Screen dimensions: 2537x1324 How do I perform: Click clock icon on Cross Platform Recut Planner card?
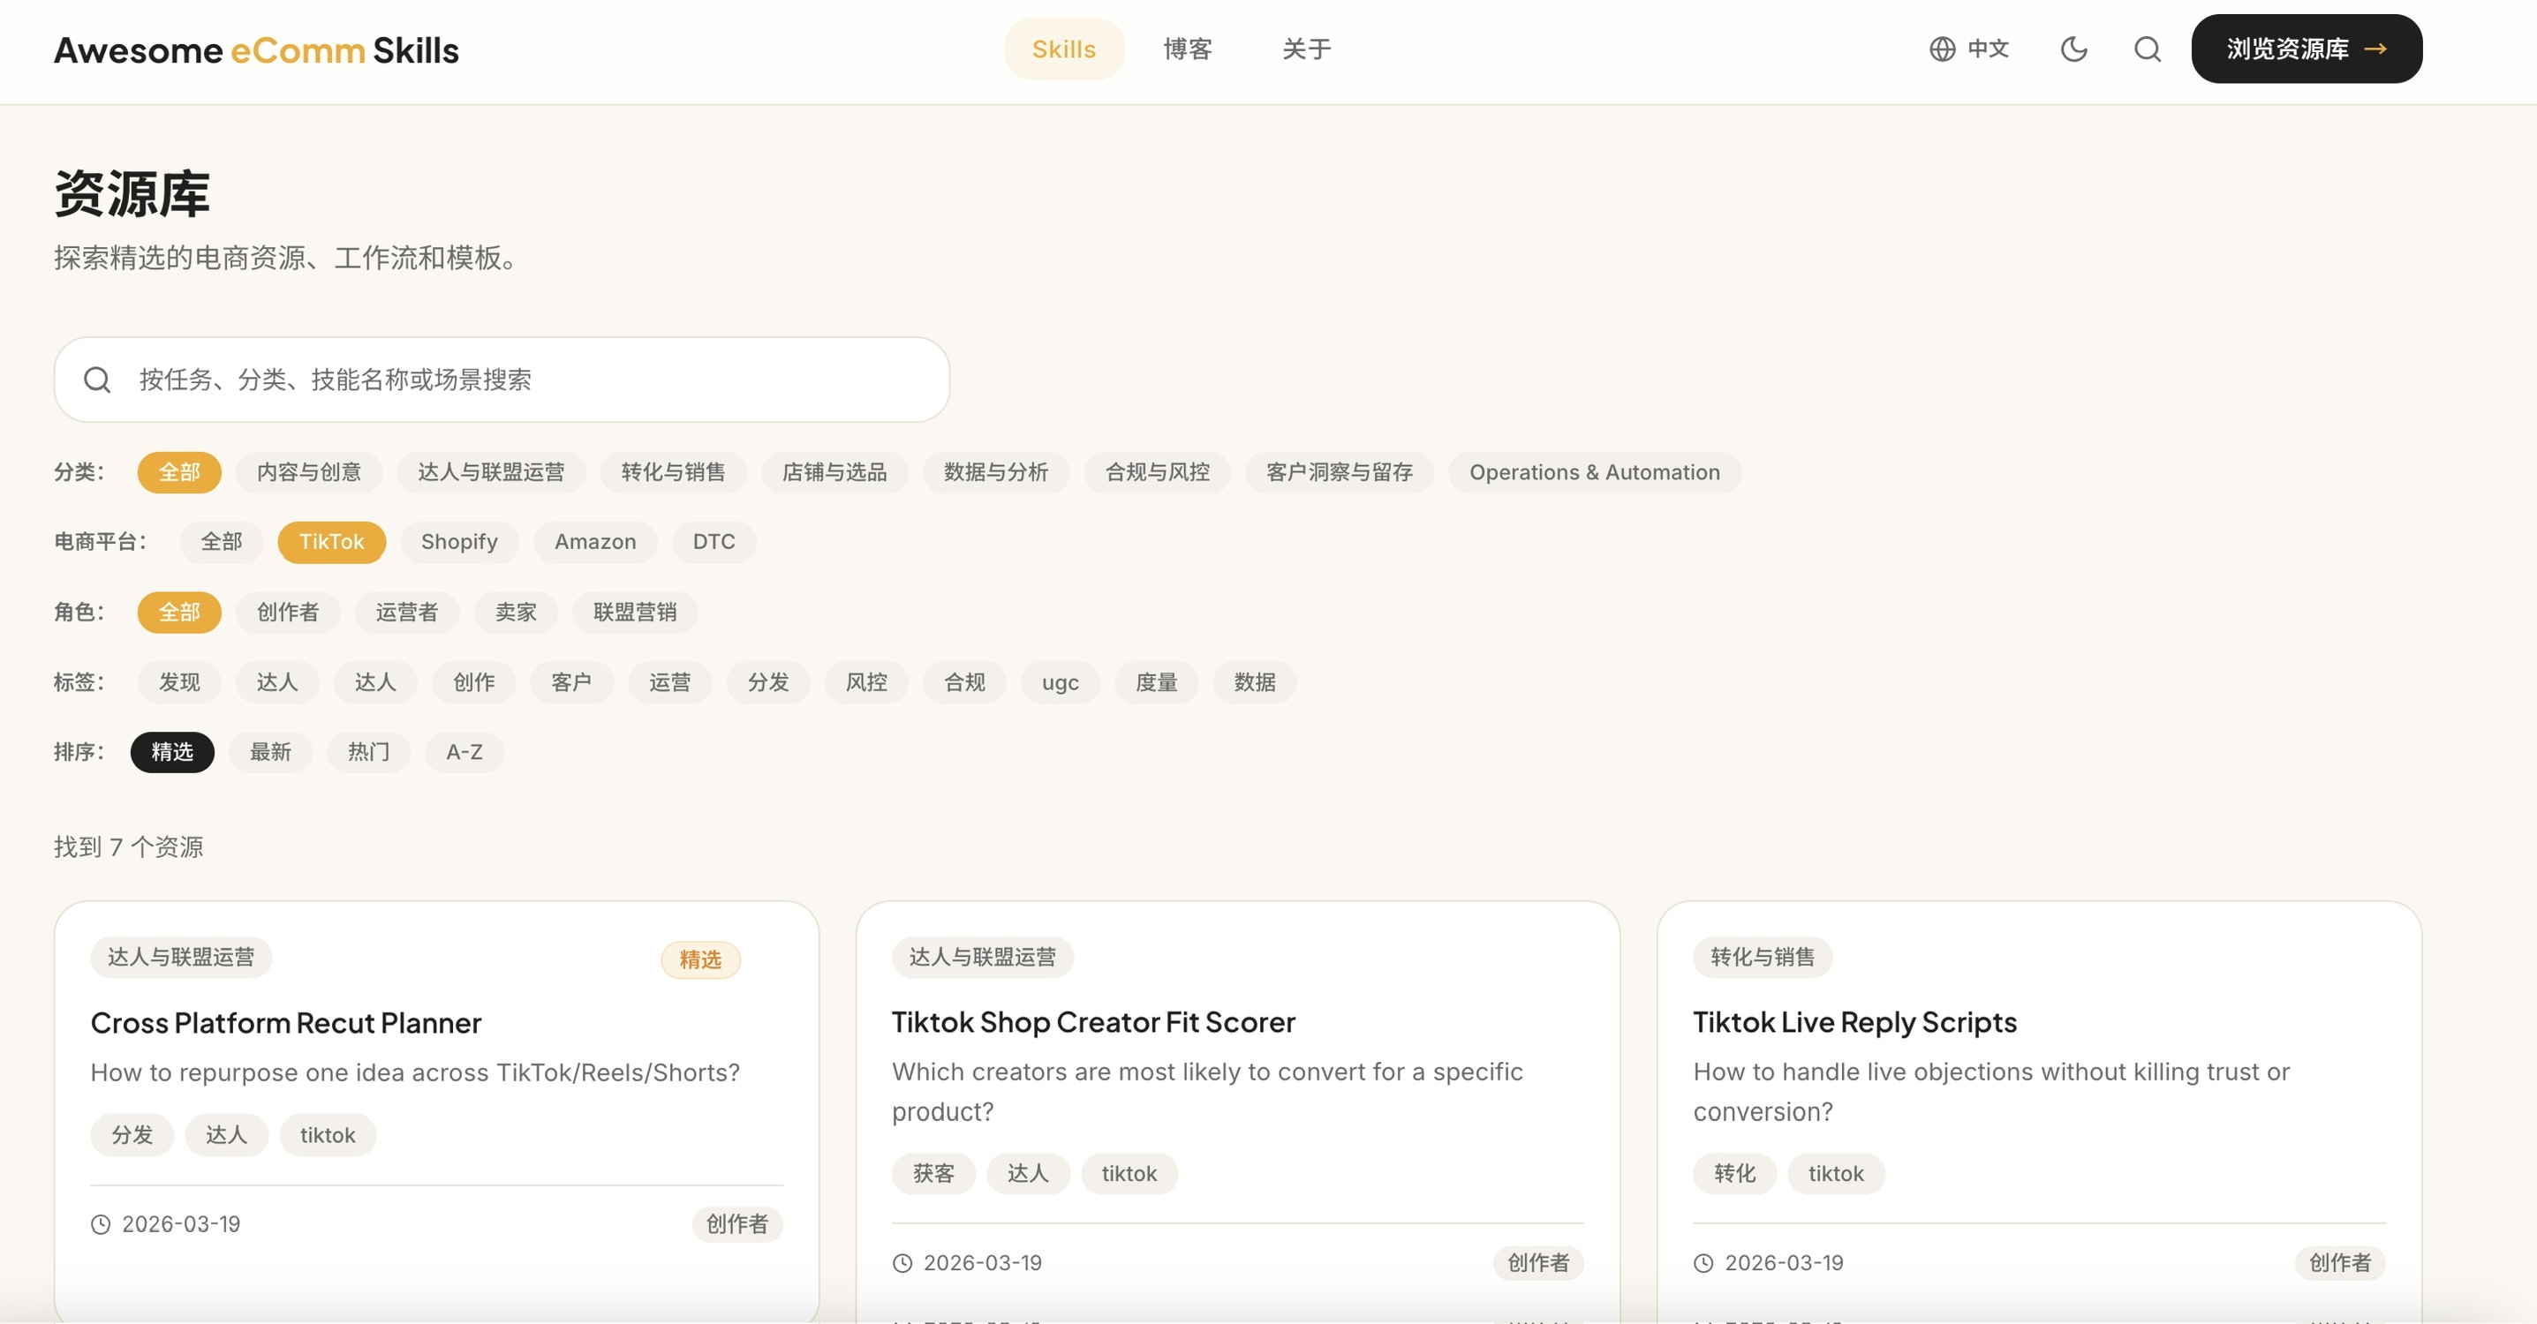[x=101, y=1224]
